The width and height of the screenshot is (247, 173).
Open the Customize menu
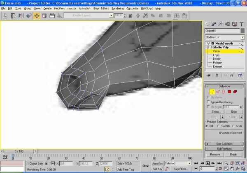pos(132,9)
